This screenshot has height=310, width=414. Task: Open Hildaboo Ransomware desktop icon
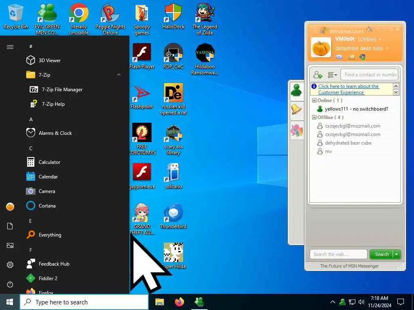[205, 59]
